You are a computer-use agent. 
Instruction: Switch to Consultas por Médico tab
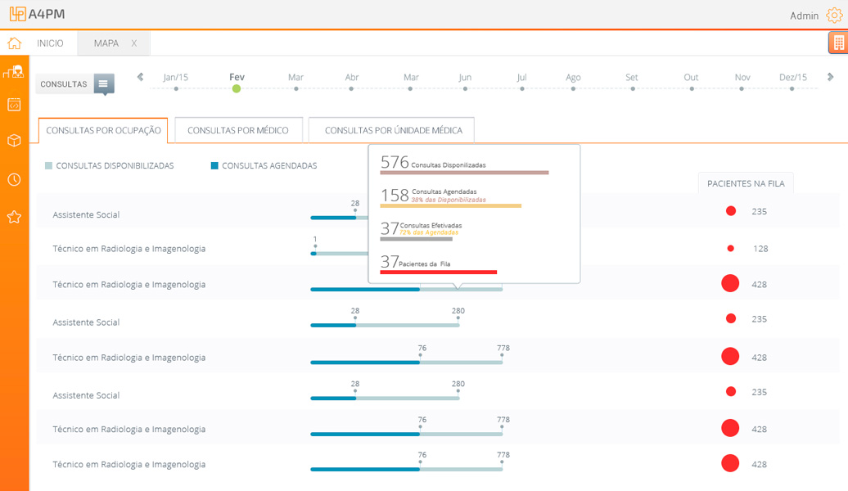tap(238, 130)
